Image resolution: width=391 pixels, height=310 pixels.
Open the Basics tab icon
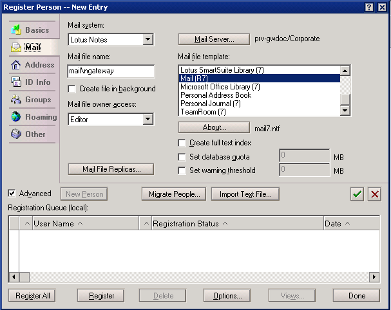click(16, 30)
